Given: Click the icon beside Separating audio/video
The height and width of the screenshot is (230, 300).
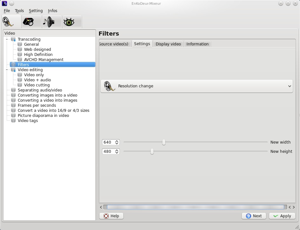Looking at the screenshot, I should click(x=13, y=90).
